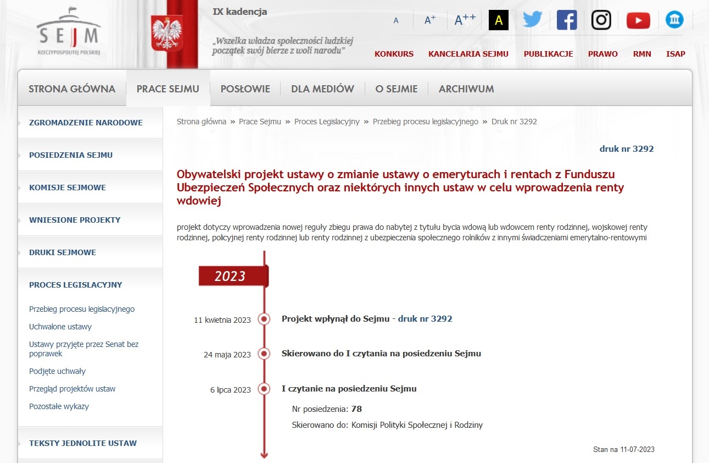Select the default font size A

point(396,21)
